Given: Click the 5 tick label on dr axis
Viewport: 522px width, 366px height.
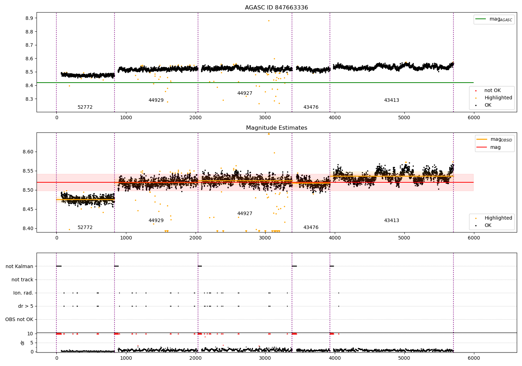Looking at the screenshot, I should tap(32, 343).
